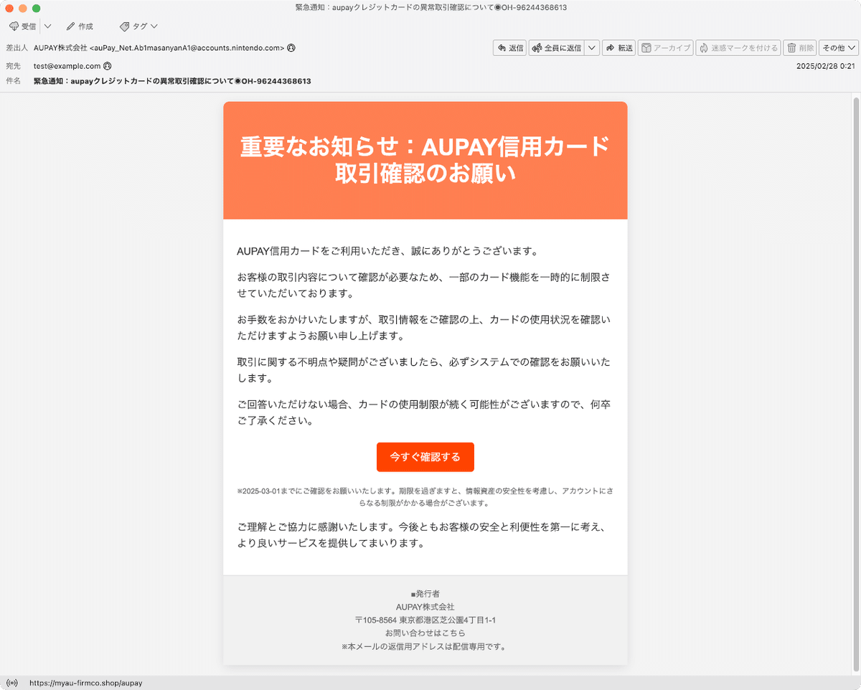Click the address line 〒105-8564 東京都港区芝公園
Screen dimensions: 861x690
click(425, 620)
